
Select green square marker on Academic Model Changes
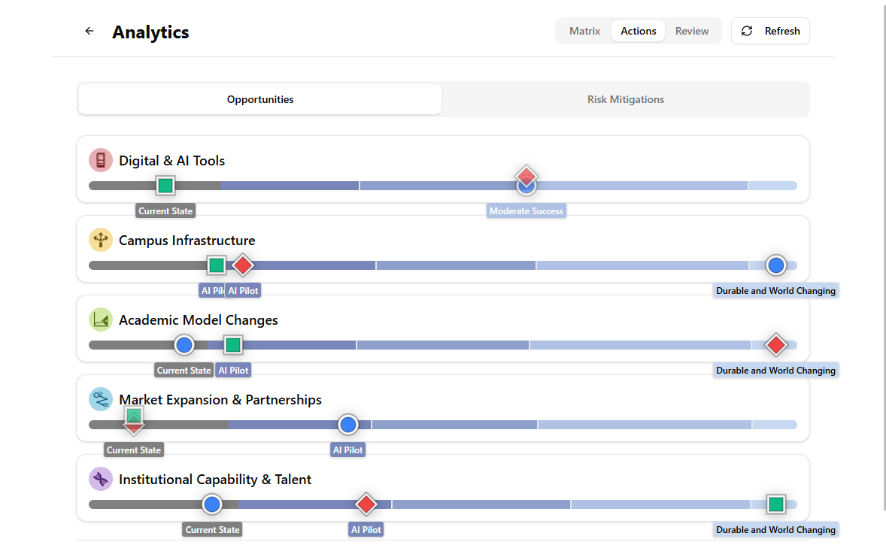233,344
